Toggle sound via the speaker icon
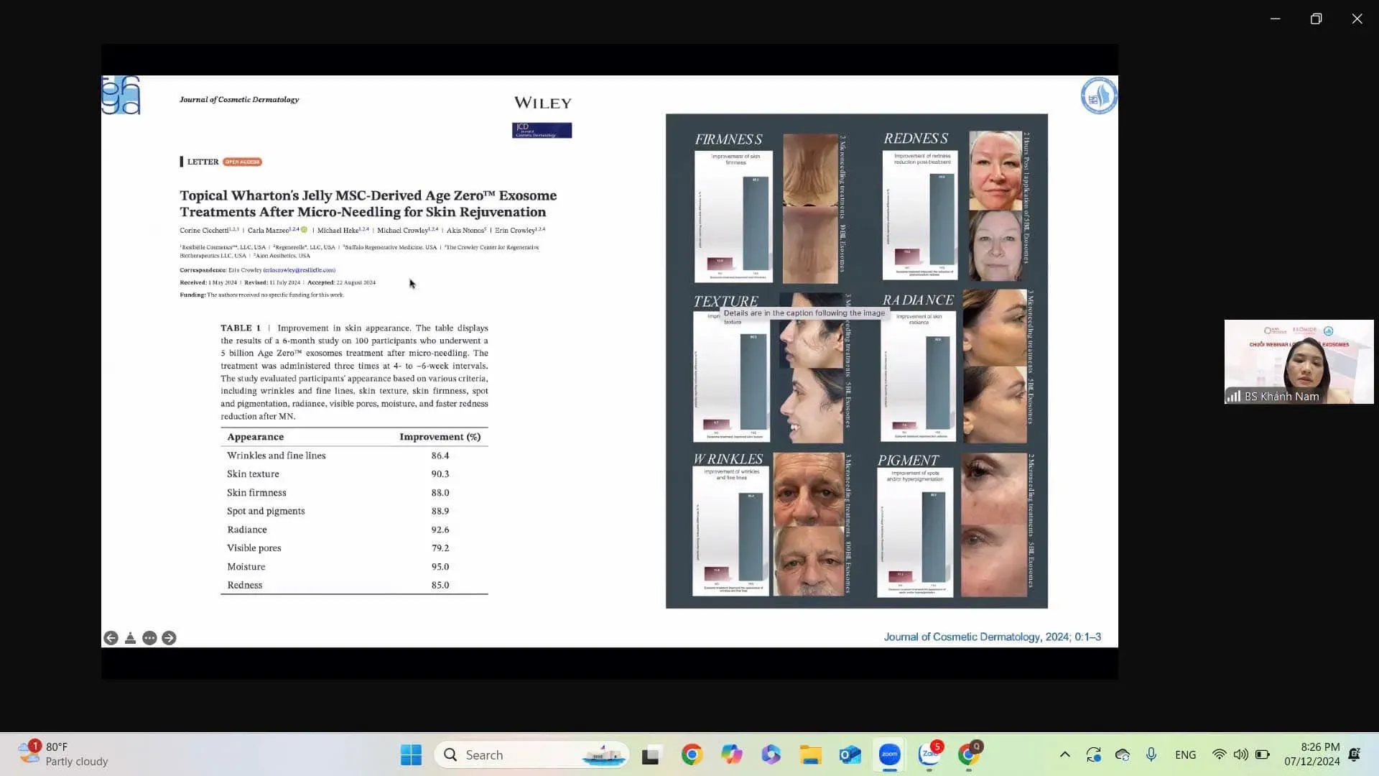 1240,754
